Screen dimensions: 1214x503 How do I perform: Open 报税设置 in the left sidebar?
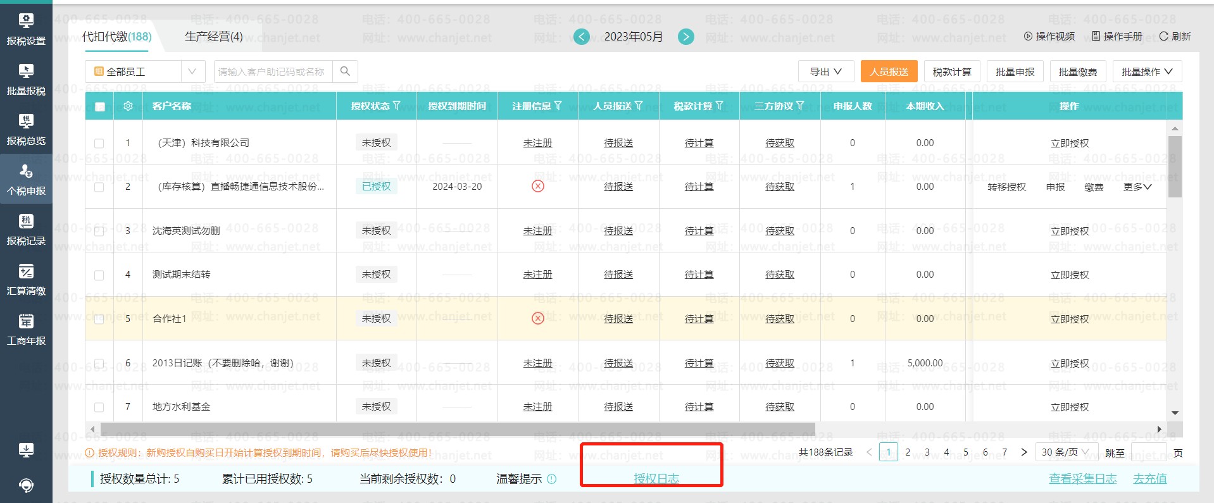click(x=26, y=30)
